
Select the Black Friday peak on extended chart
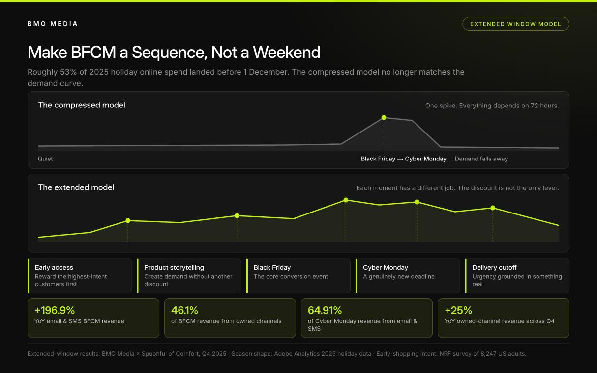coord(346,200)
